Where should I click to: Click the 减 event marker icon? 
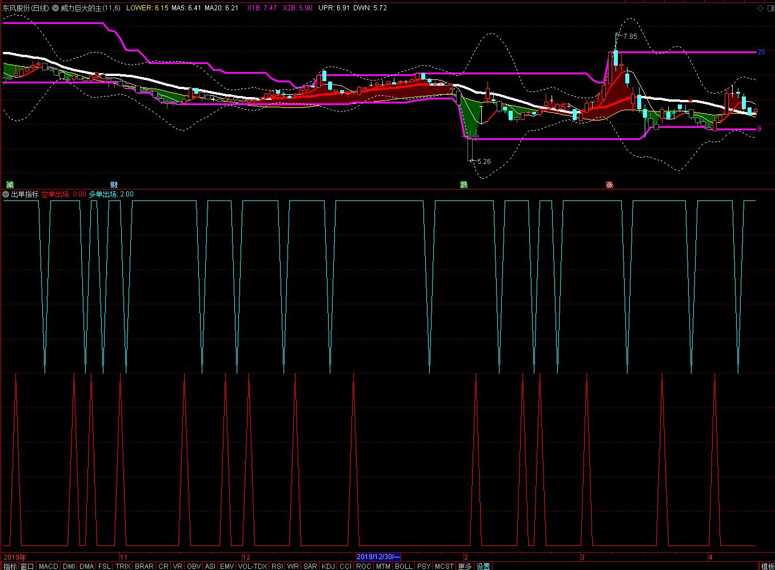(10, 184)
